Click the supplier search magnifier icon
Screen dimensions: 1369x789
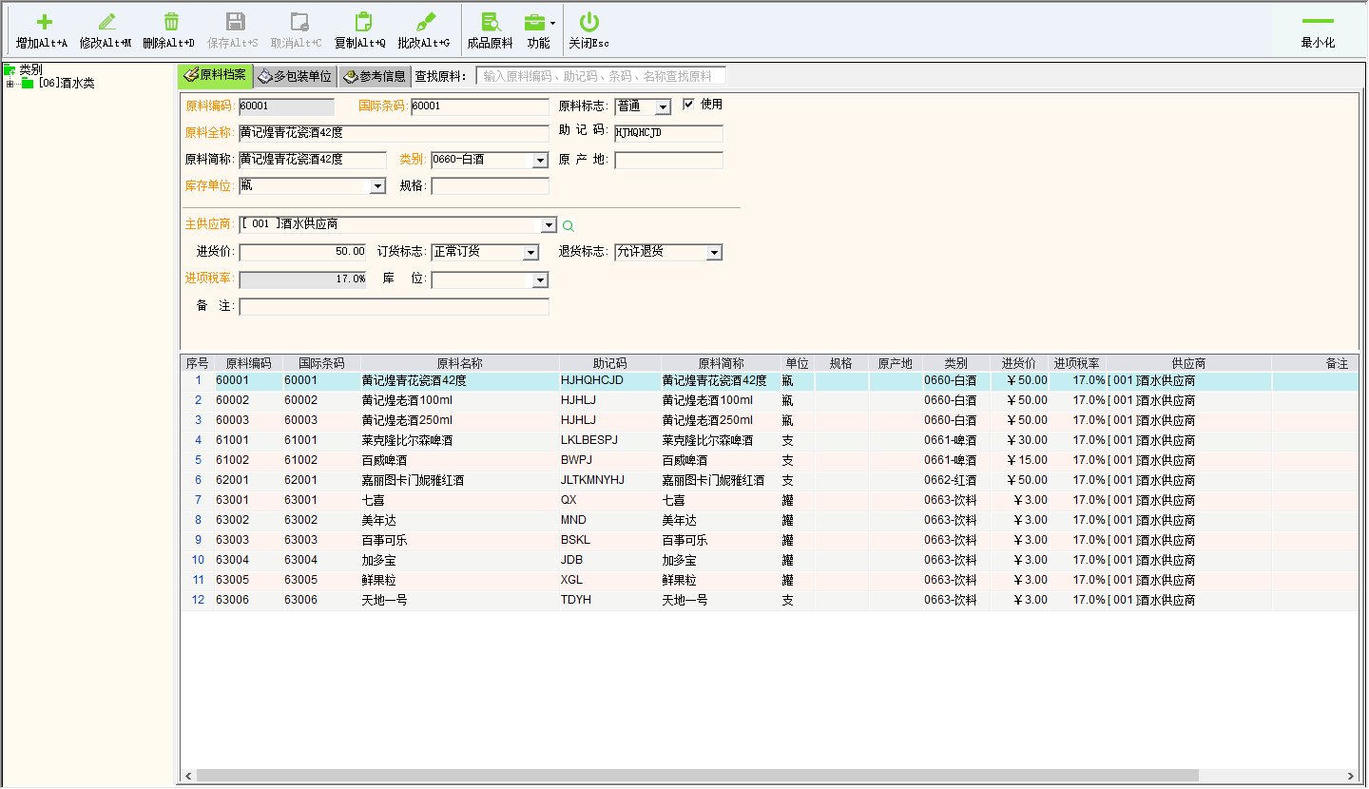tap(569, 226)
